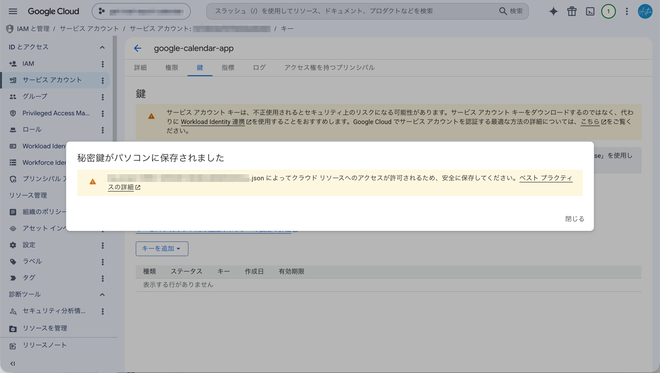Open more options for 設定 item

pos(103,246)
